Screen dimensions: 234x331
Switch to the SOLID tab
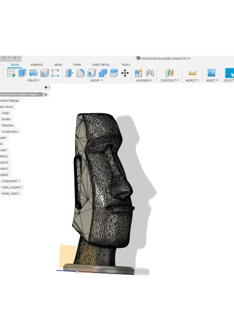click(x=15, y=65)
